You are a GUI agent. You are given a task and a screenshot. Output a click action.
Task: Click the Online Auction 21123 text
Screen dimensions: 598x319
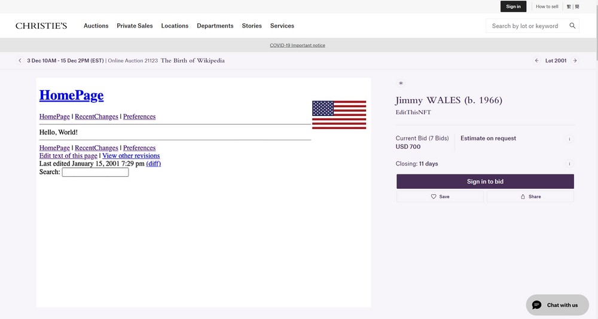coord(133,60)
